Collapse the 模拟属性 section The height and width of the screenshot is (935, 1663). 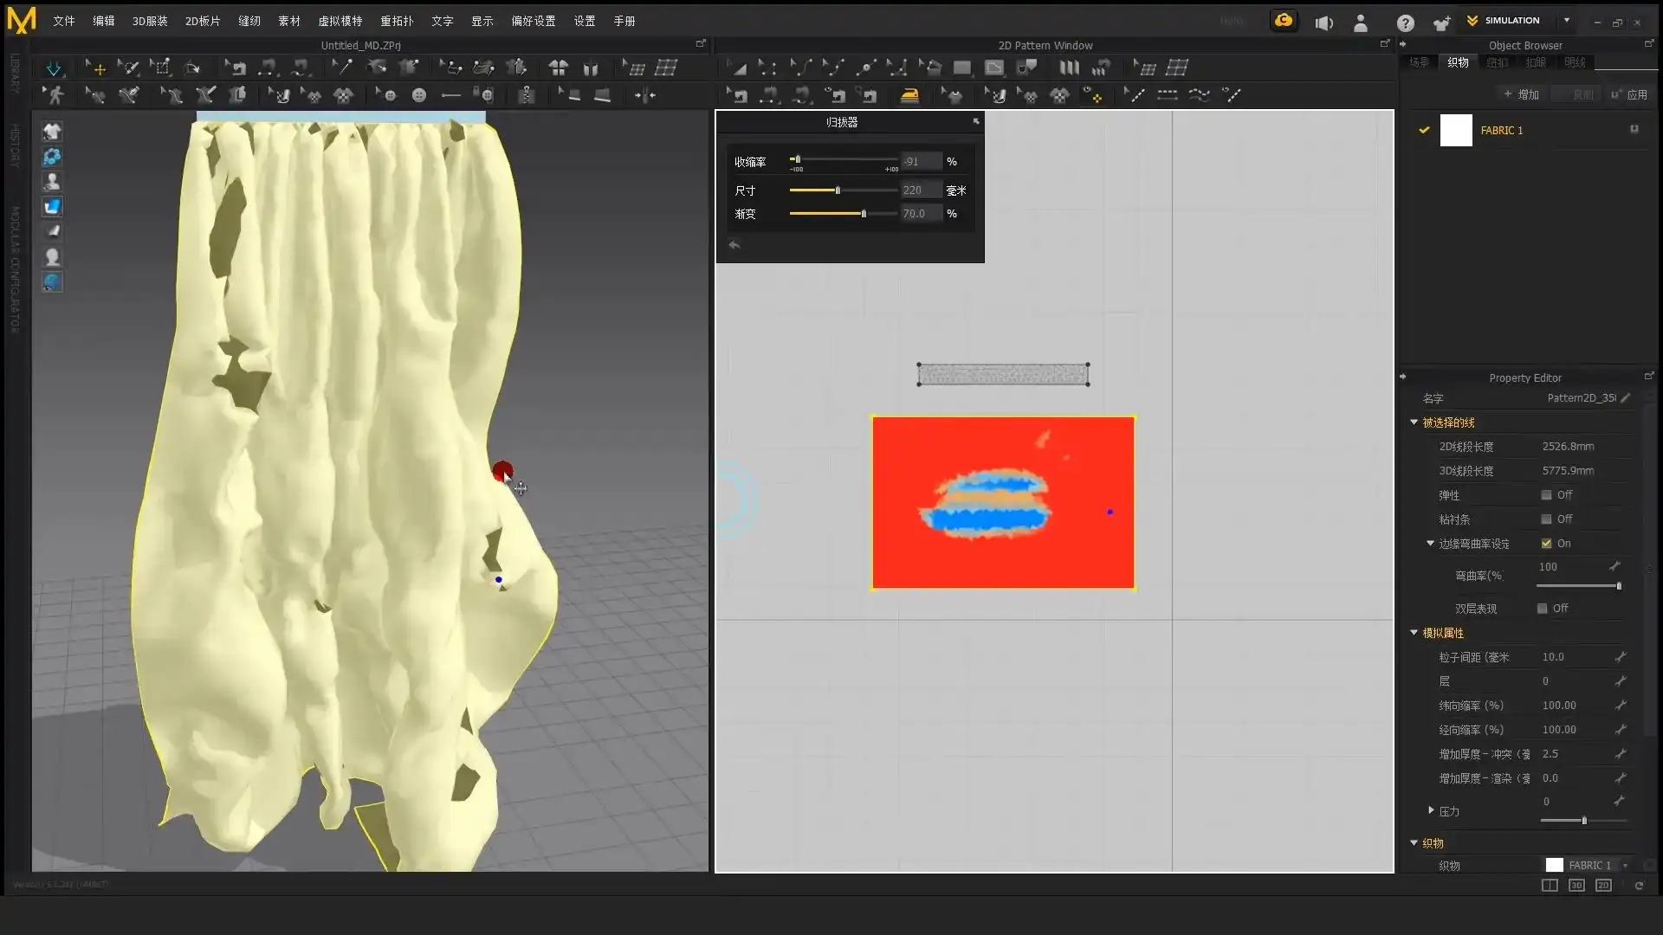(x=1414, y=633)
